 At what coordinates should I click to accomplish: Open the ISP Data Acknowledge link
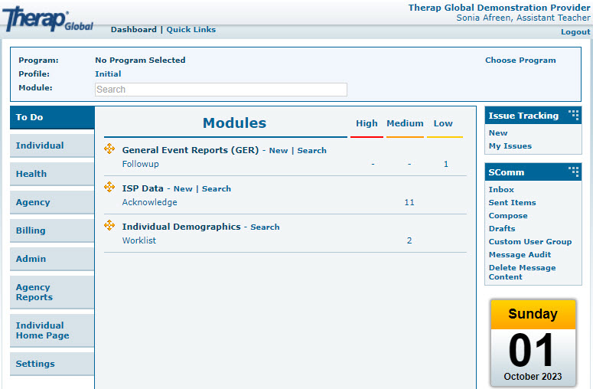[x=149, y=202]
